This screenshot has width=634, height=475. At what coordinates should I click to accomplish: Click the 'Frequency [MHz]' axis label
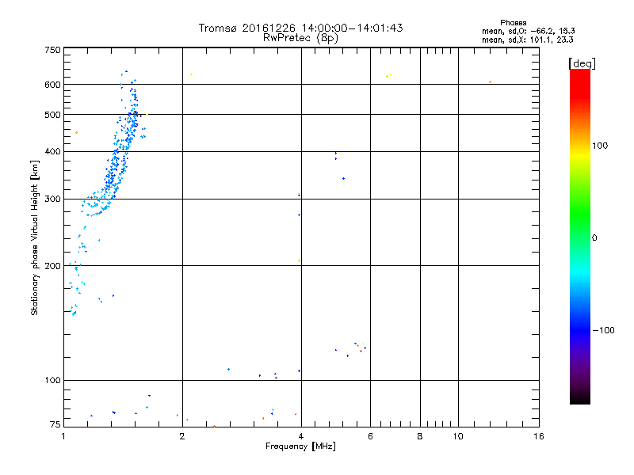300,446
